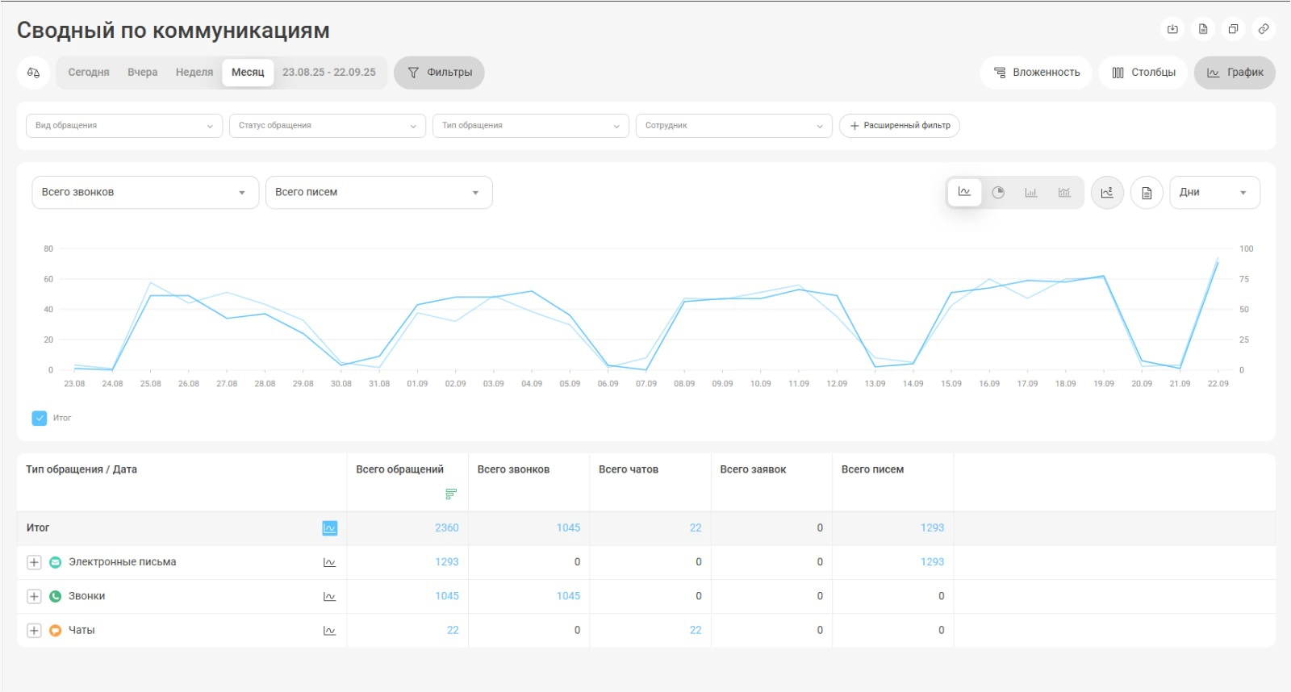Click the compare-scales icon left of Сегодня

tap(33, 73)
